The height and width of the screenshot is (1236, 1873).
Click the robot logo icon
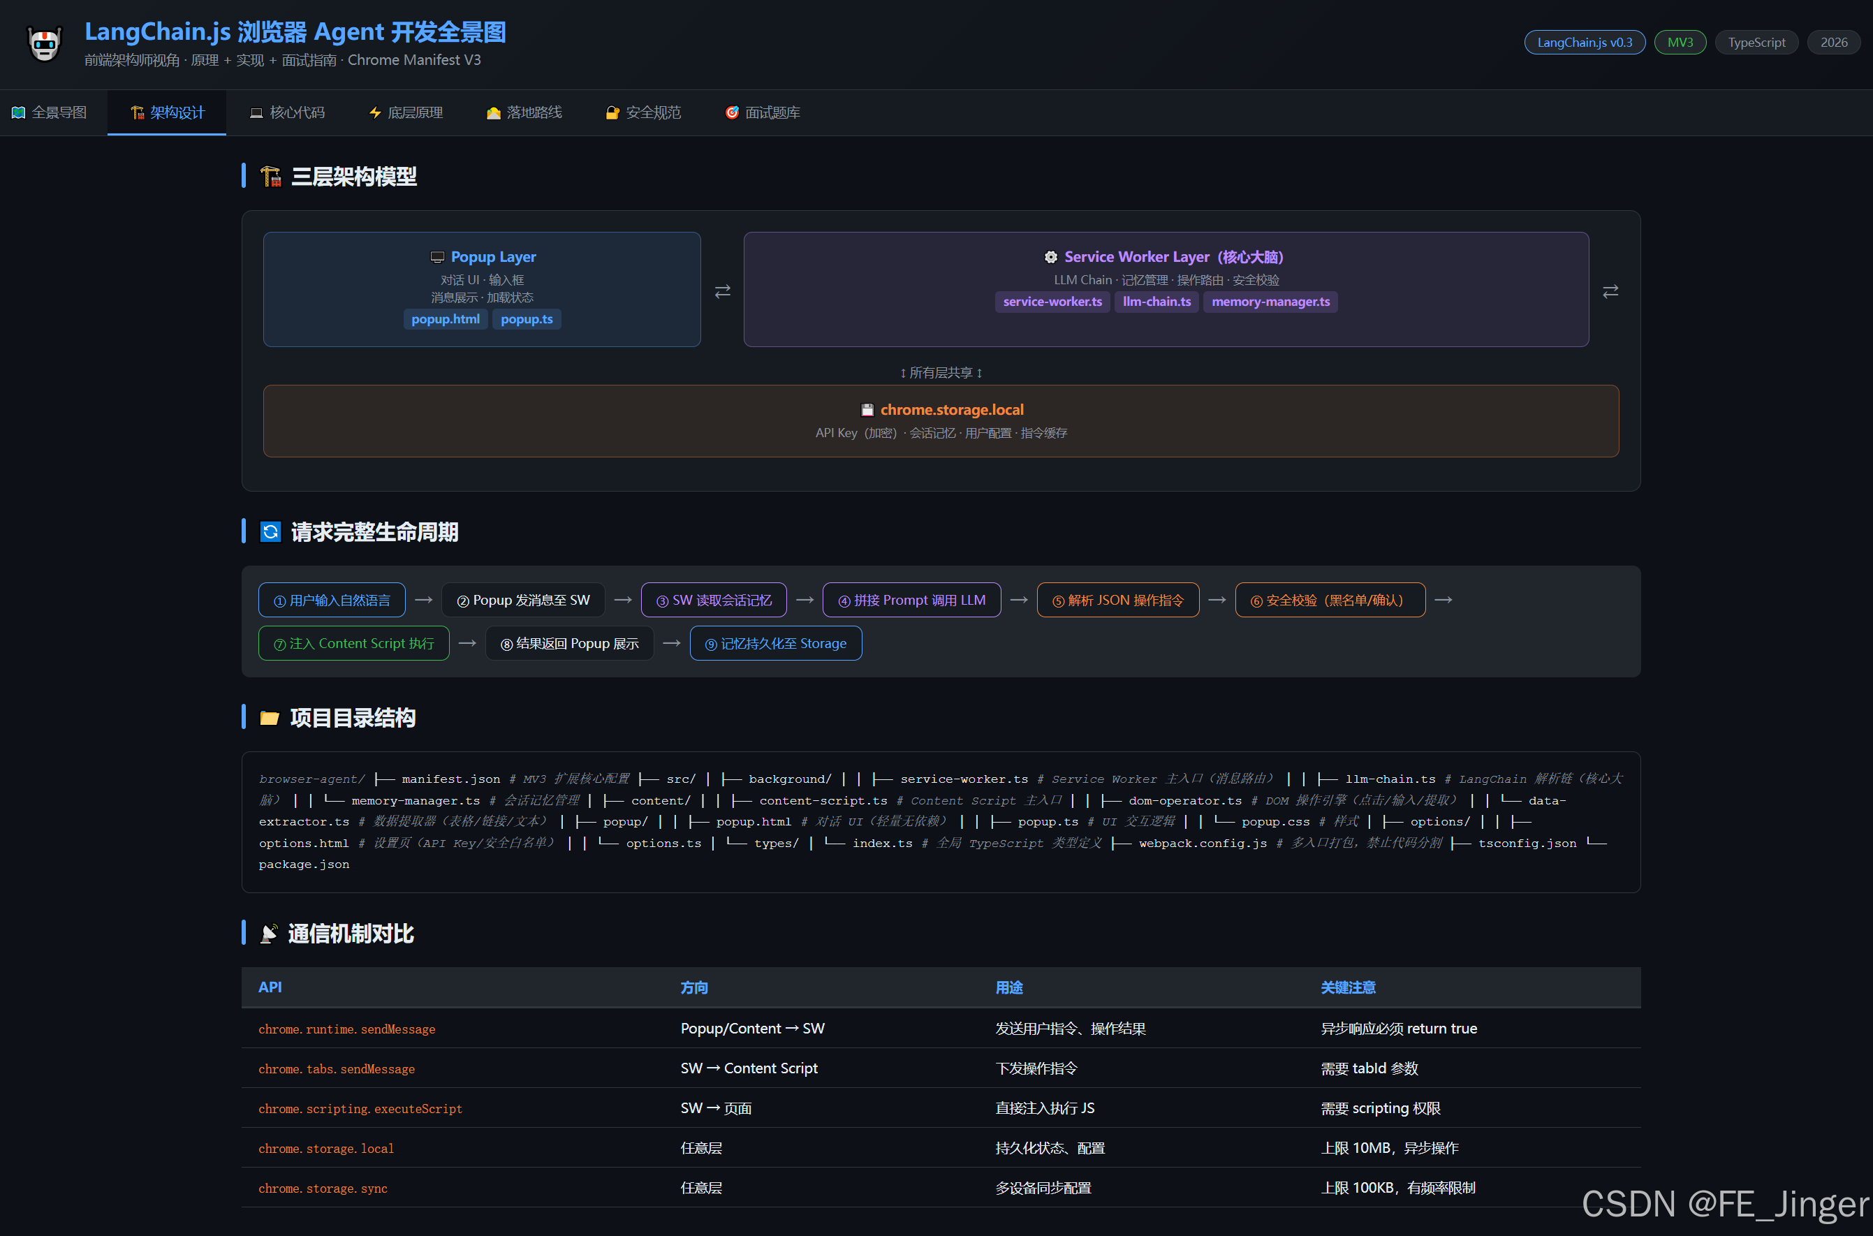(44, 43)
